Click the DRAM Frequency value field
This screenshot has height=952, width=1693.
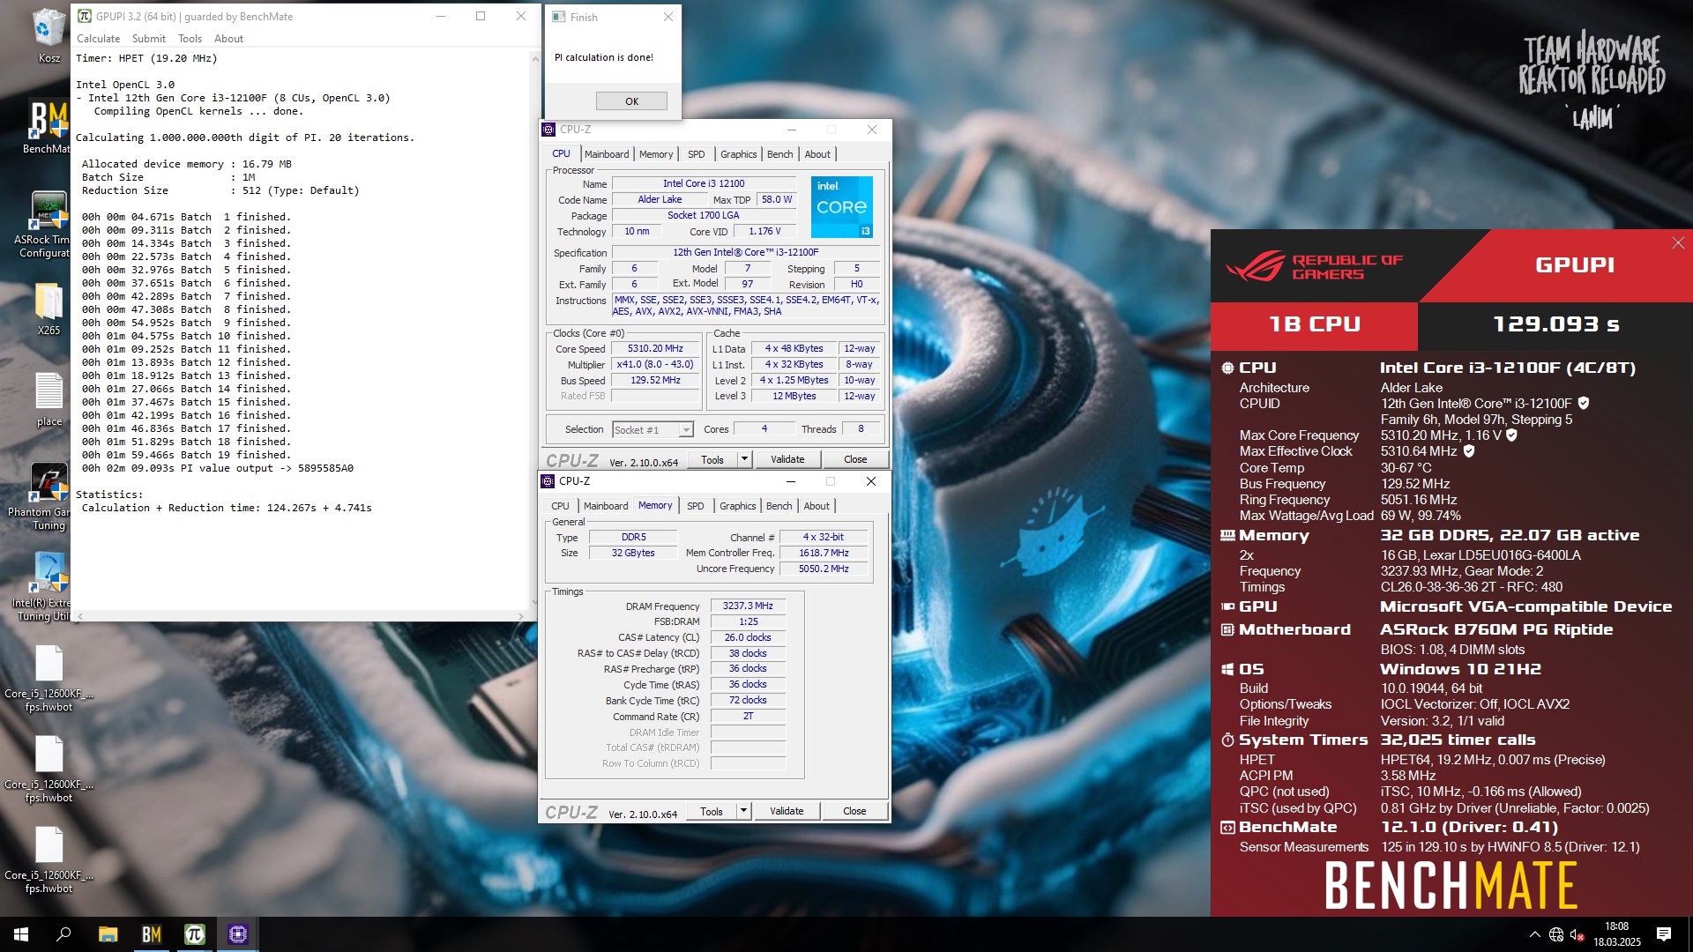(748, 606)
